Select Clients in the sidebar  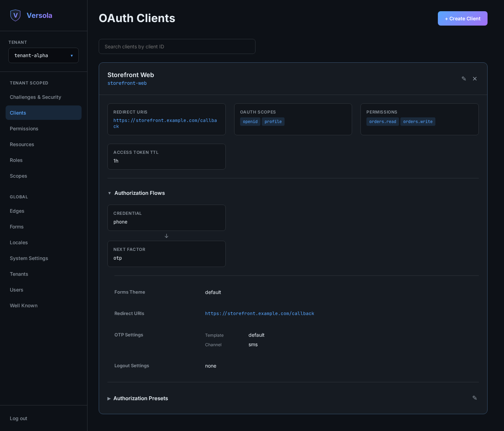pyautogui.click(x=43, y=113)
